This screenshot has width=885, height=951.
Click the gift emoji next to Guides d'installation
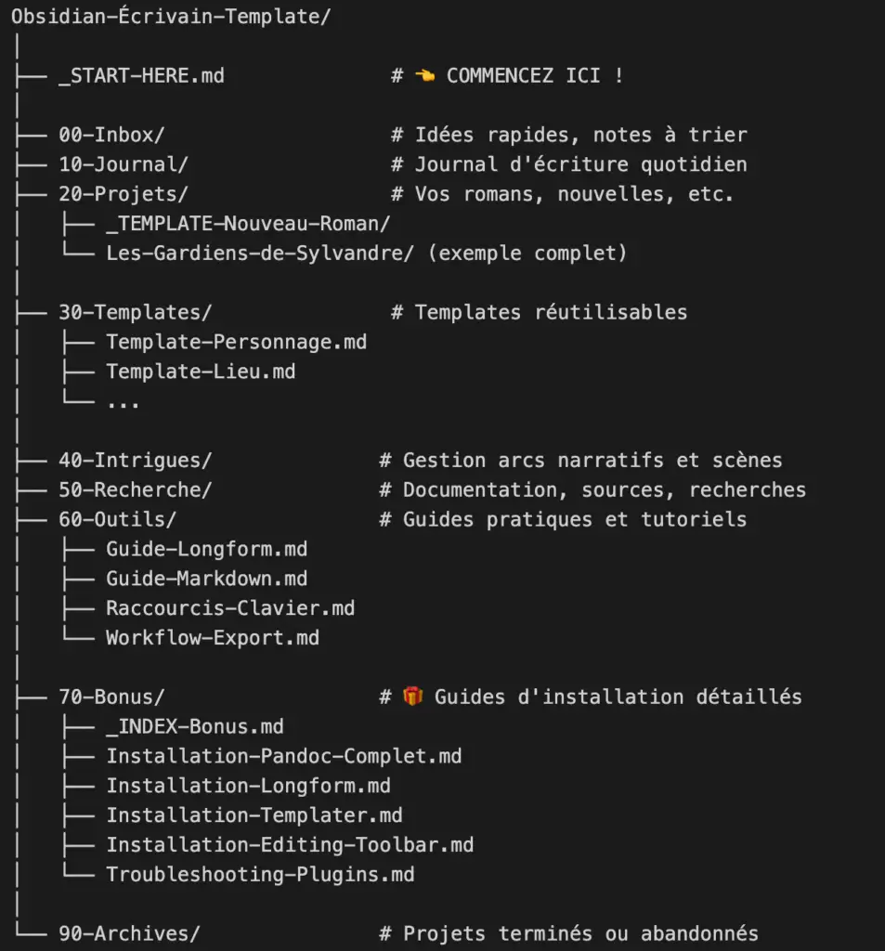(x=413, y=697)
